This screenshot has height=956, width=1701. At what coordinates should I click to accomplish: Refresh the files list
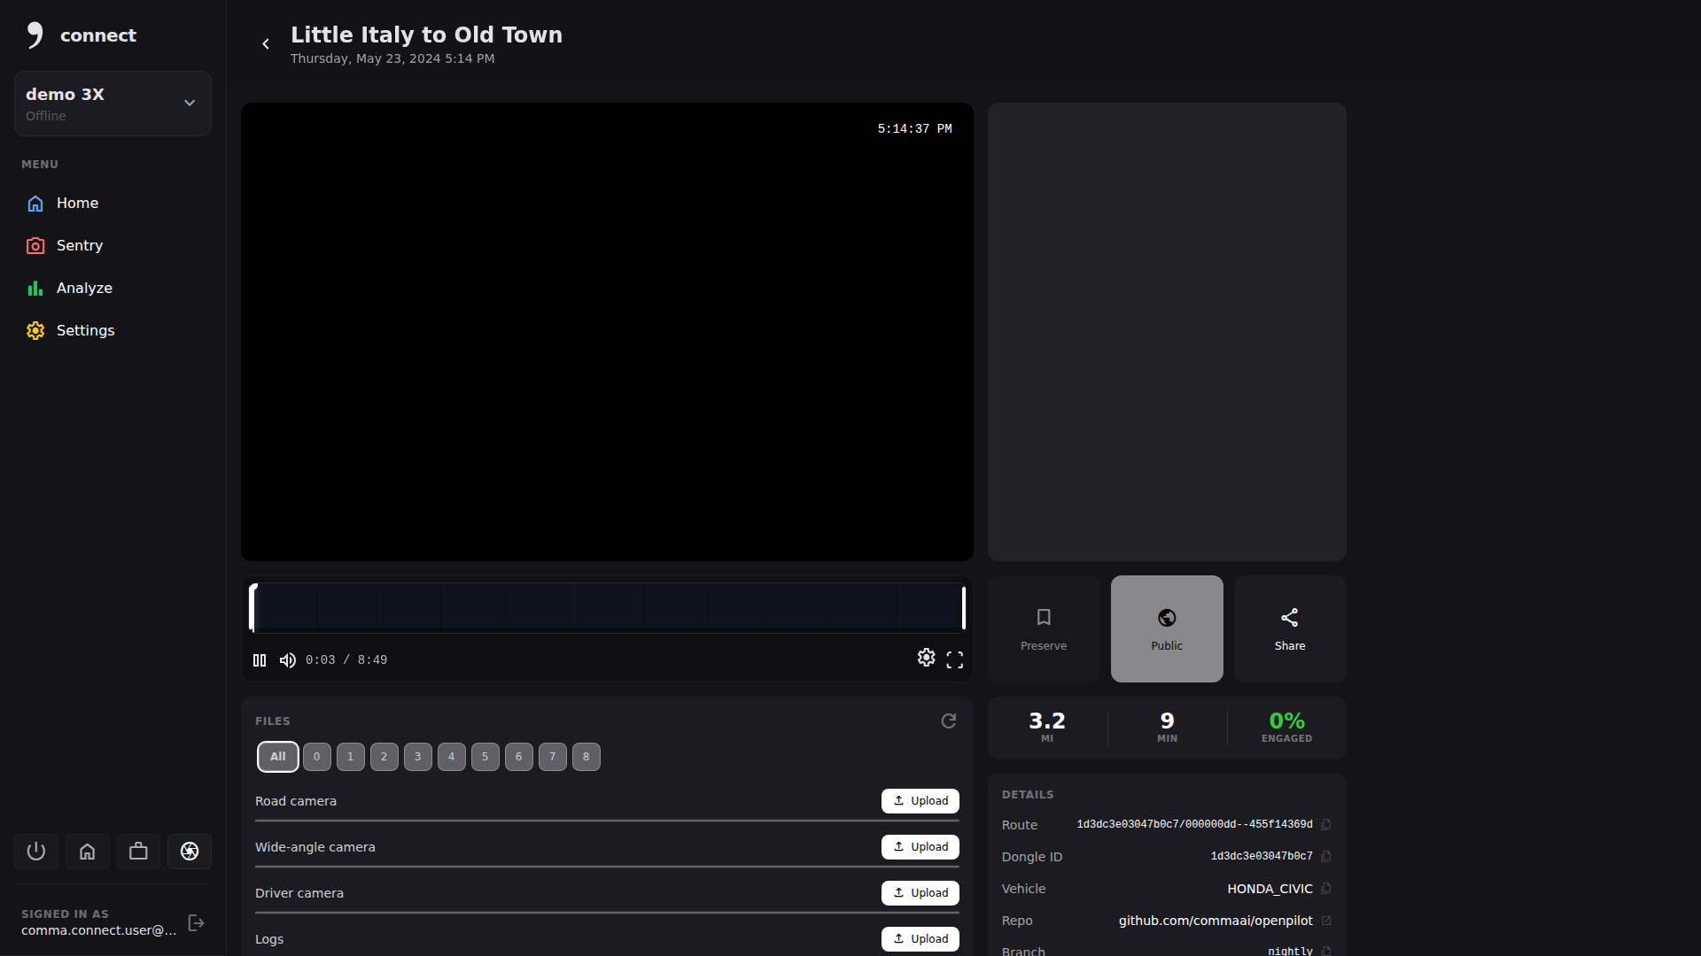[948, 721]
